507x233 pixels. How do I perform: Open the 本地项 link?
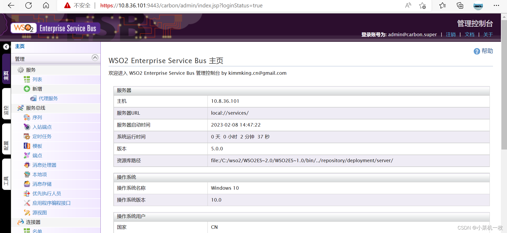[x=40, y=175]
